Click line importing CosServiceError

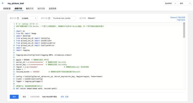click(x=36, y=43)
